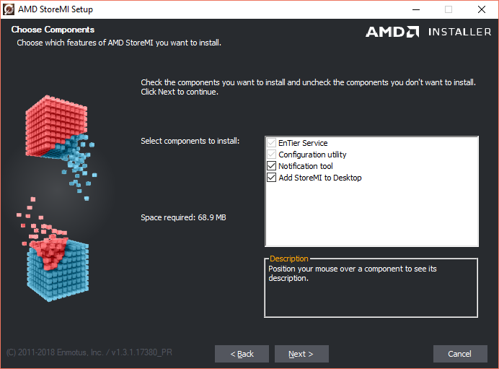499x369 pixels.
Task: Click the Description box text area
Action: click(x=371, y=289)
